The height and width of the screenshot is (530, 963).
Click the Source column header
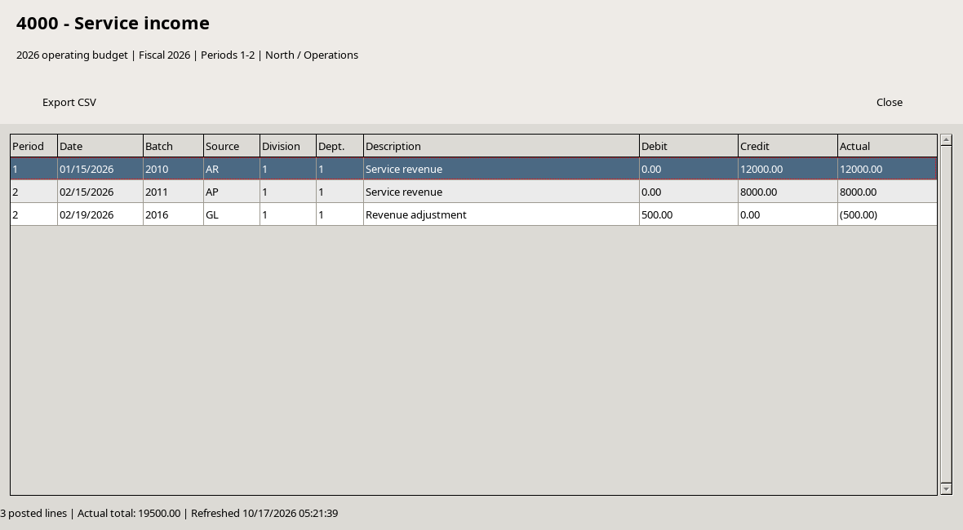(x=232, y=146)
